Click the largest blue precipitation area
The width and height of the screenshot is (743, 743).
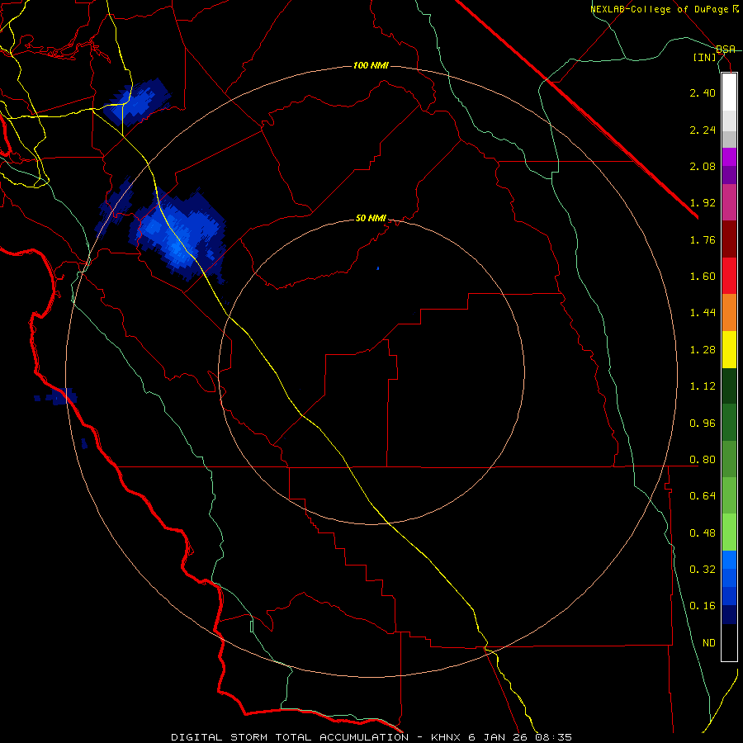[x=180, y=234]
